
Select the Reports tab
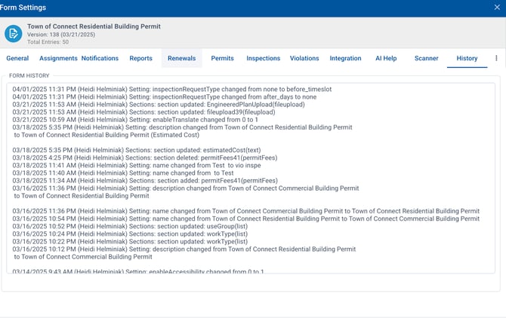click(140, 58)
